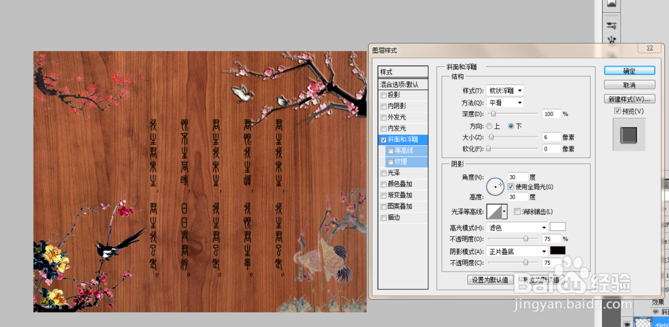Image resolution: width=669 pixels, height=327 pixels.
Task: Uncheck 预览 checkbox
Action: click(617, 111)
